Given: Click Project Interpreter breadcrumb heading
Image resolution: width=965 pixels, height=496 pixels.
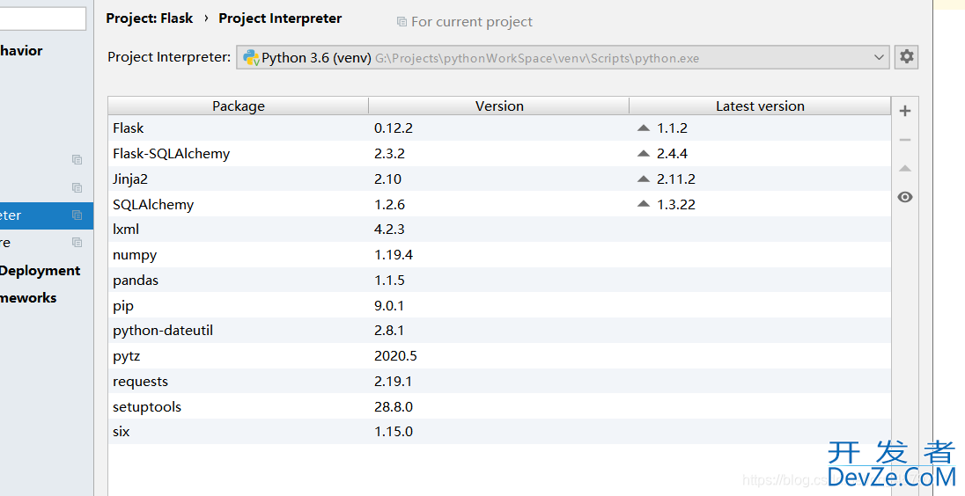Looking at the screenshot, I should pyautogui.click(x=280, y=18).
